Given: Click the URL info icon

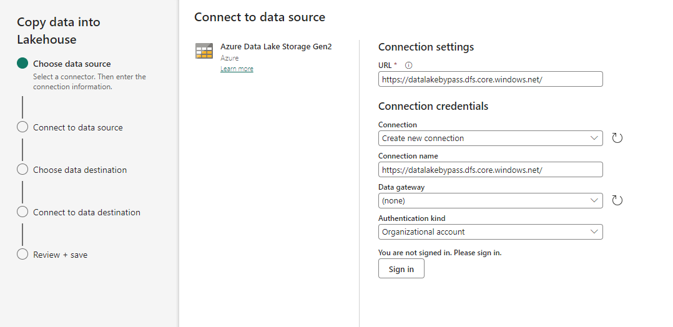Looking at the screenshot, I should [x=409, y=65].
